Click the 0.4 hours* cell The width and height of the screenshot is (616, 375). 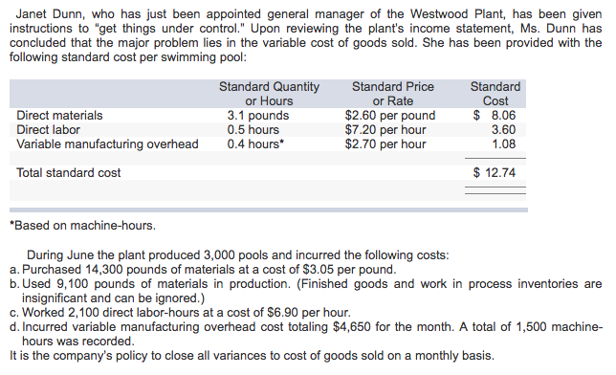click(255, 144)
